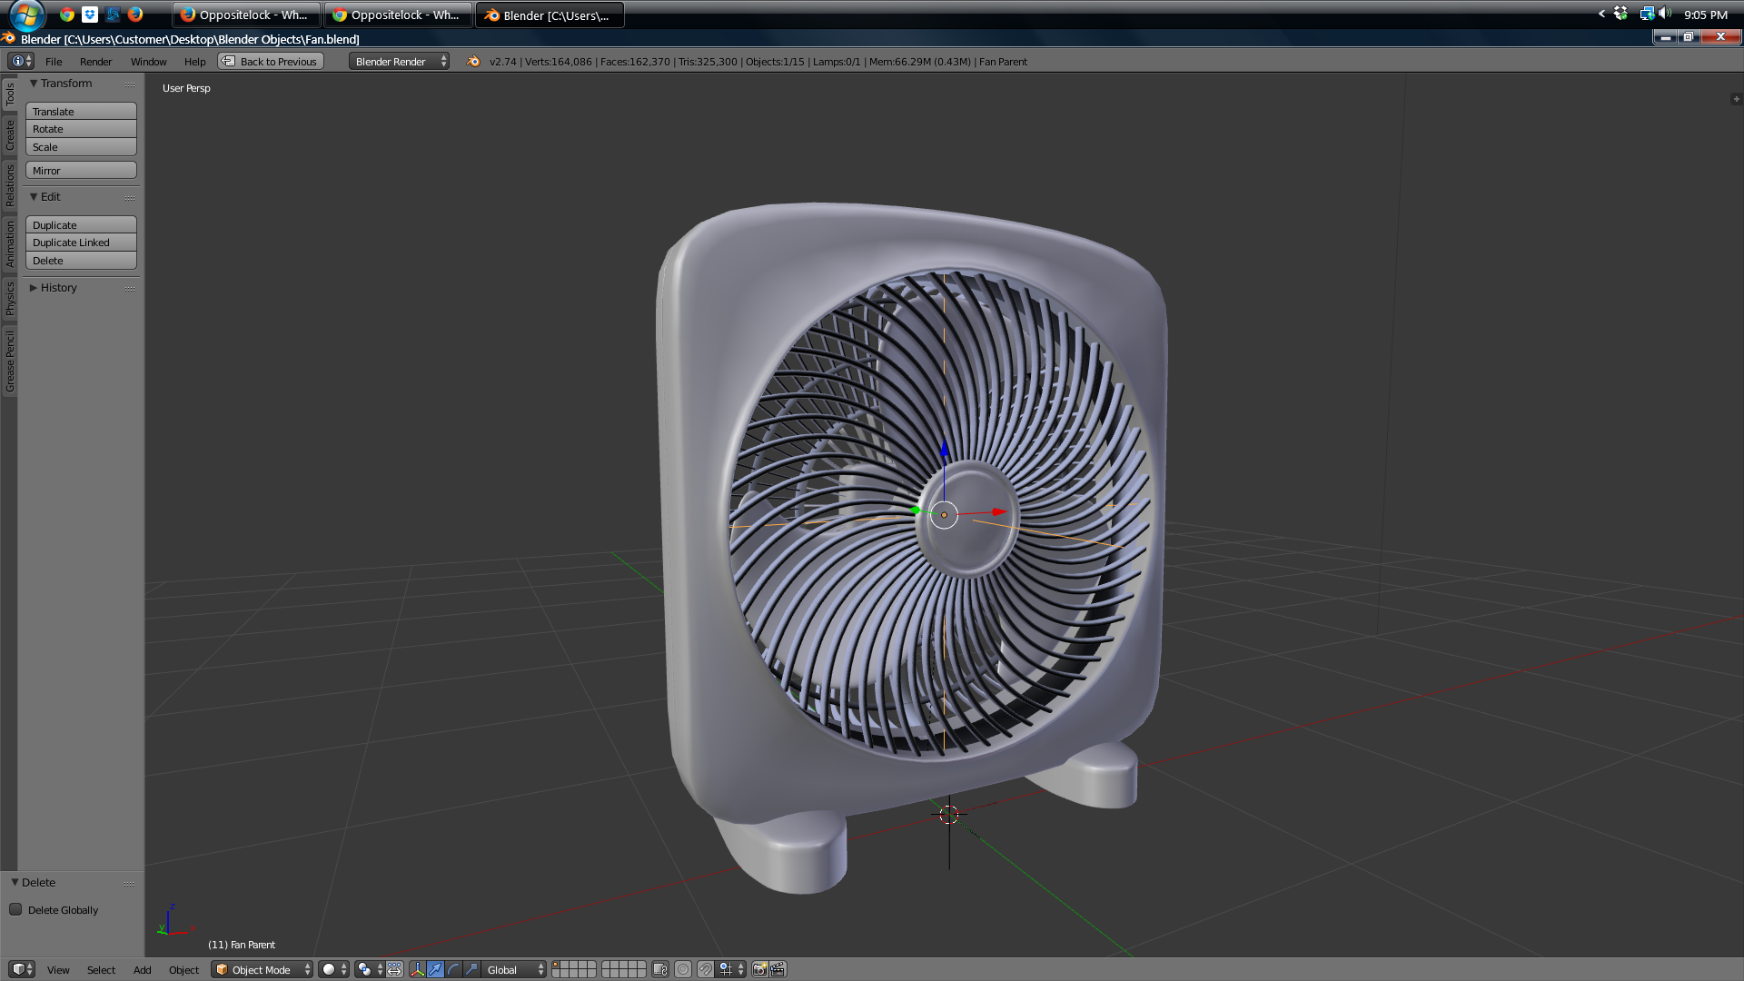Open the viewport shading sphere selector
This screenshot has width=1744, height=981.
[333, 969]
